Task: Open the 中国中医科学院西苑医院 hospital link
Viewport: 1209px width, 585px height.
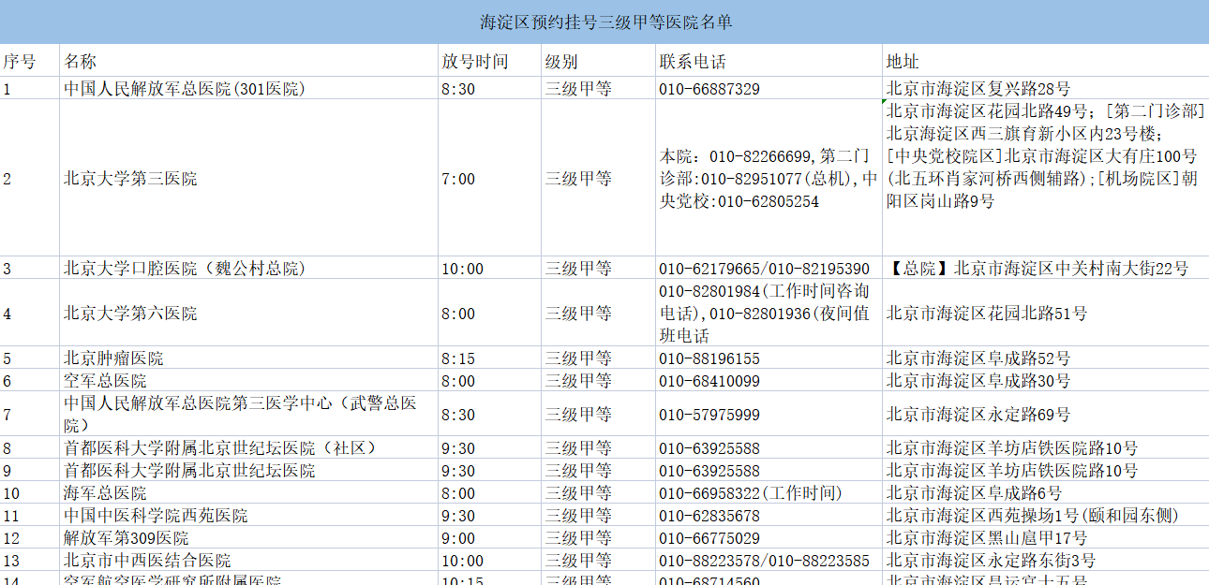Action: click(x=156, y=516)
